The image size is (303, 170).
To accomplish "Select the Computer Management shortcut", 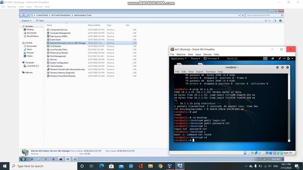I will pos(60,33).
